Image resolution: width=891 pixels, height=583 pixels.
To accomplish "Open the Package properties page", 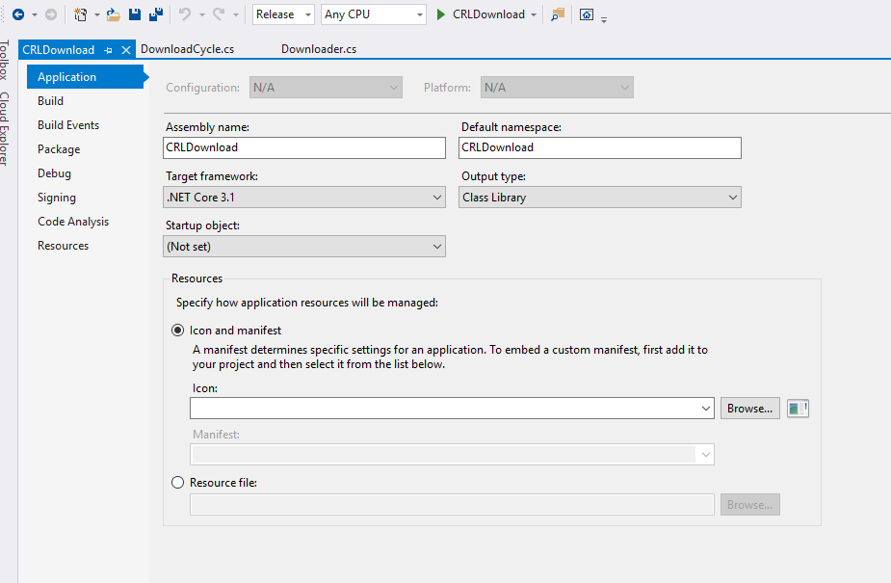I will 59,149.
